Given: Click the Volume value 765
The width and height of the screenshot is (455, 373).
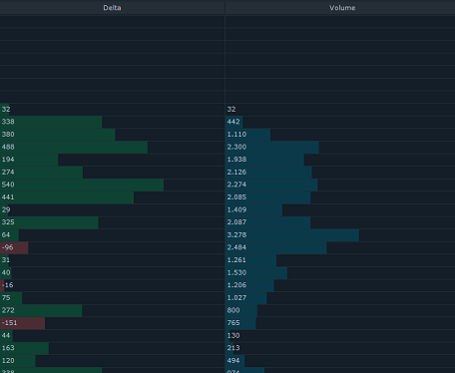Looking at the screenshot, I should (x=233, y=322).
